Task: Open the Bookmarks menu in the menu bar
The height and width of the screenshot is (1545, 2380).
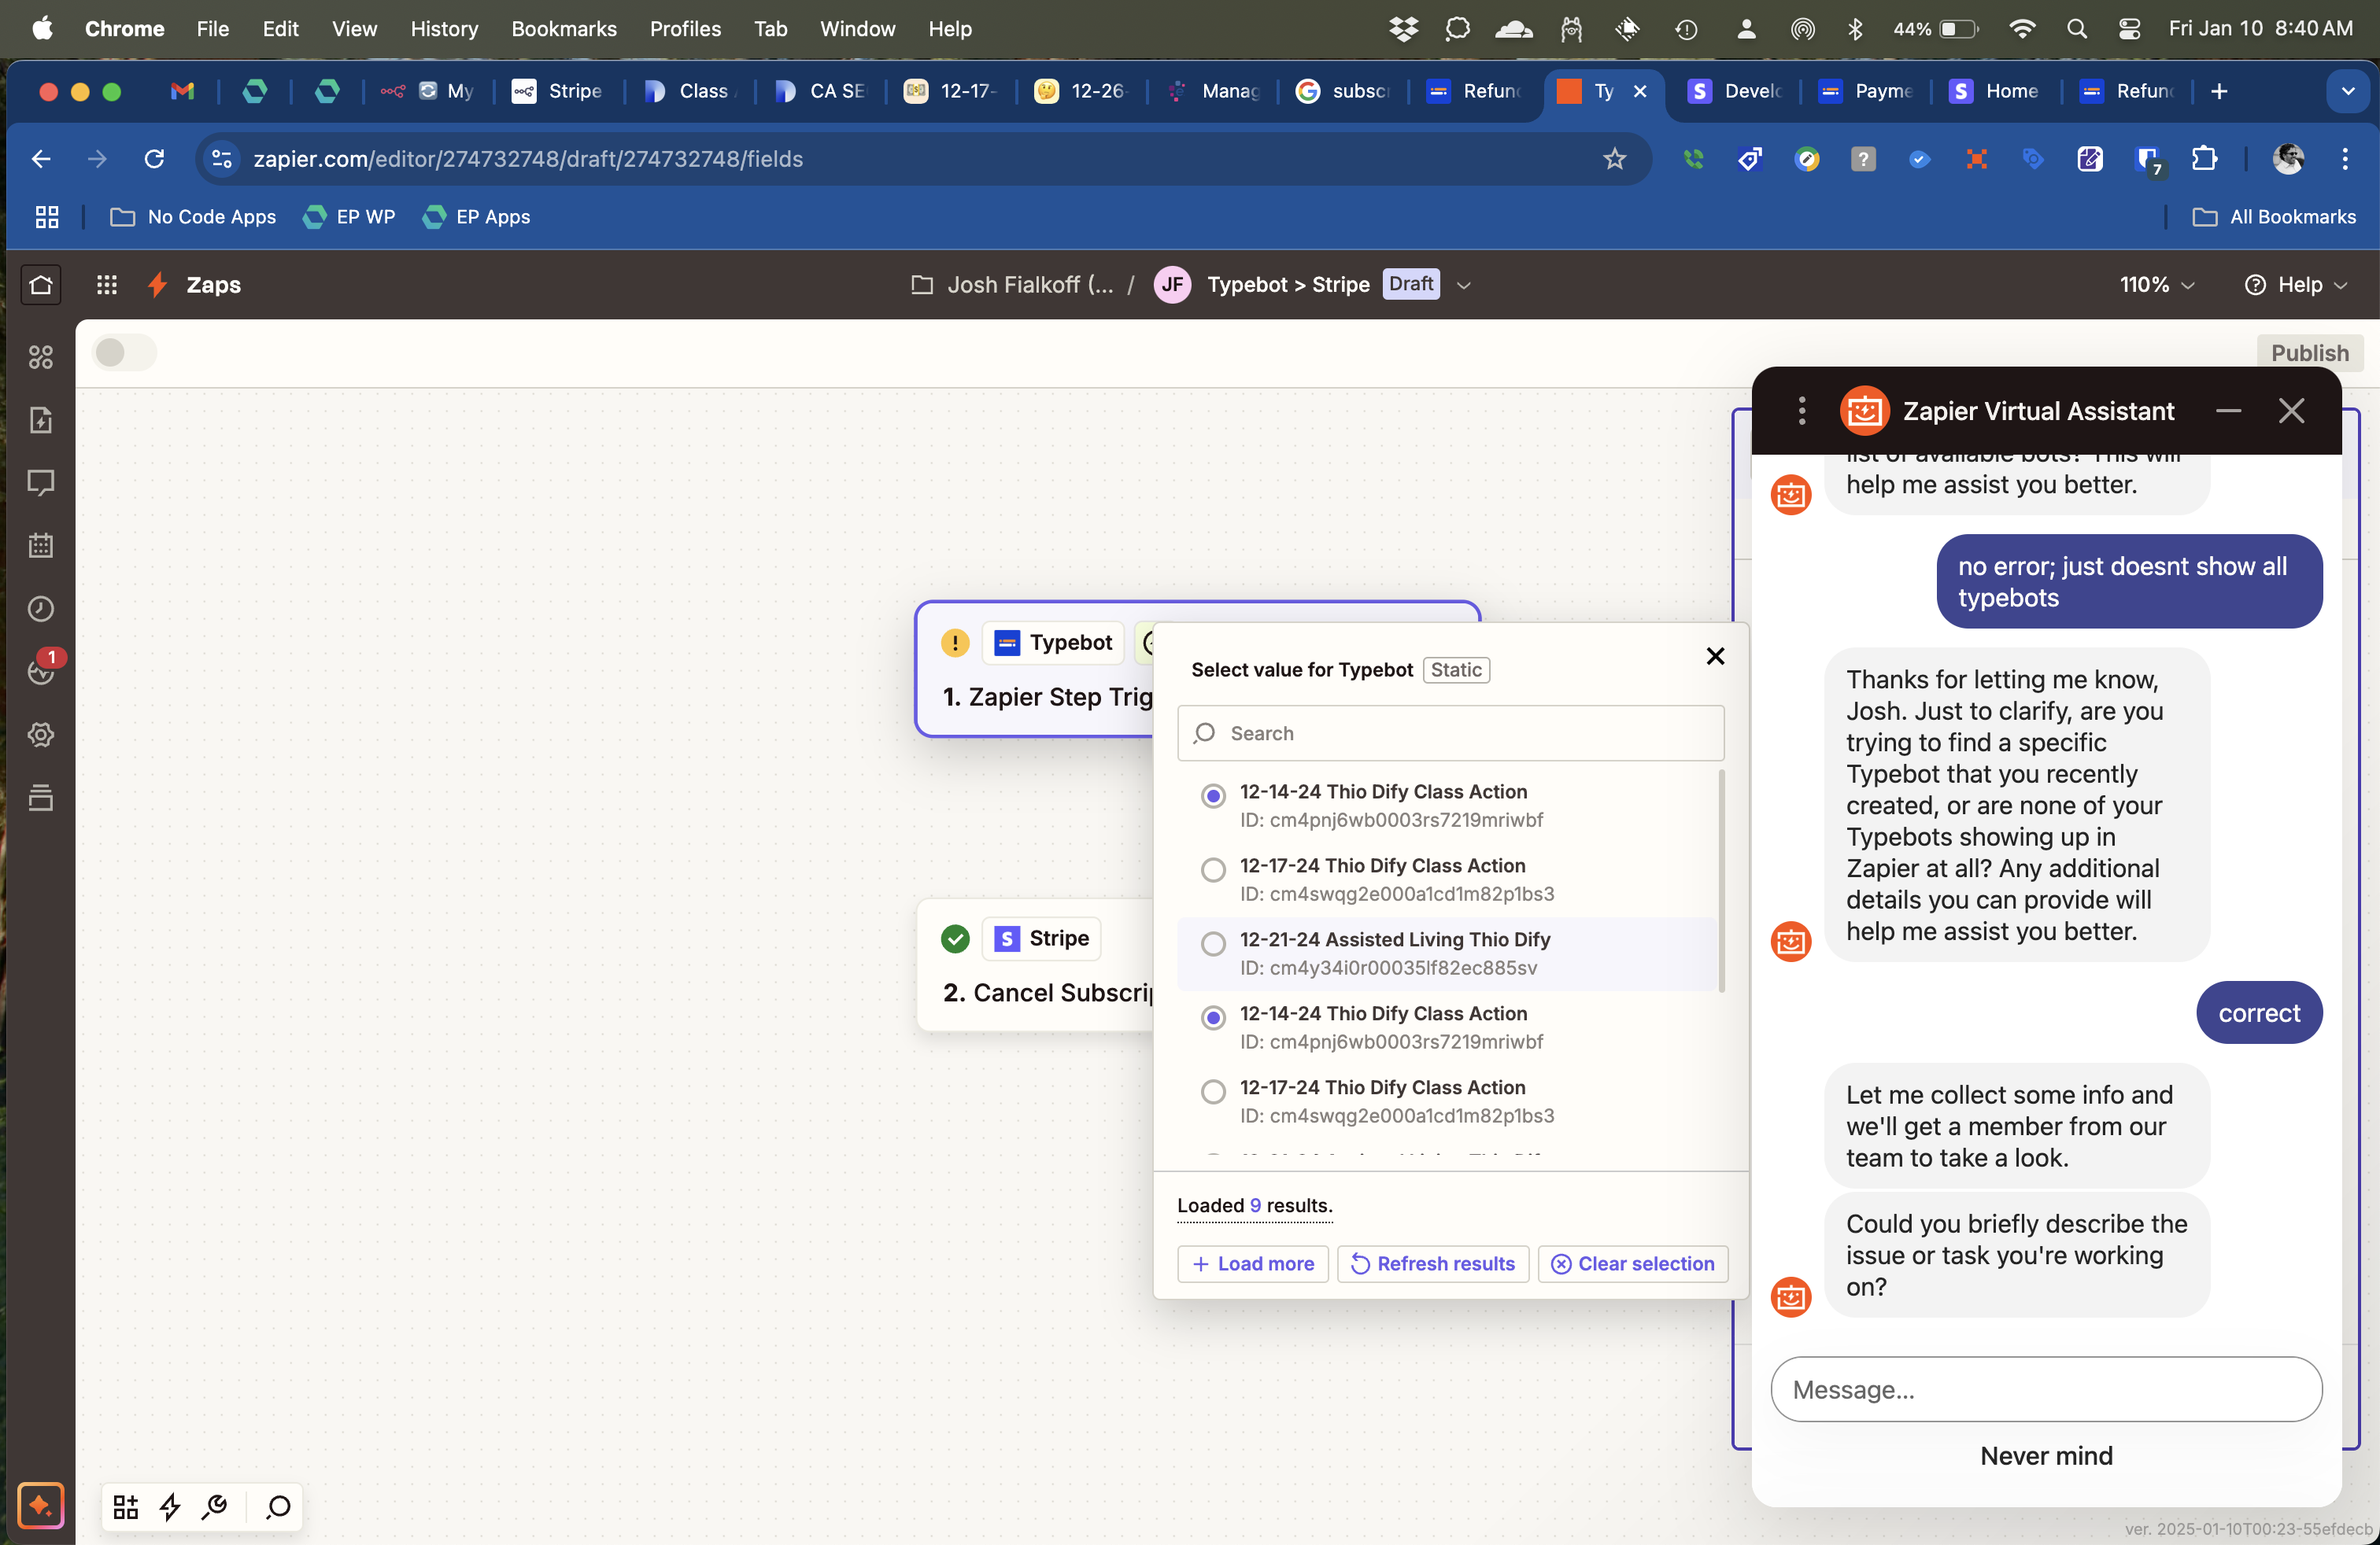Action: (563, 29)
